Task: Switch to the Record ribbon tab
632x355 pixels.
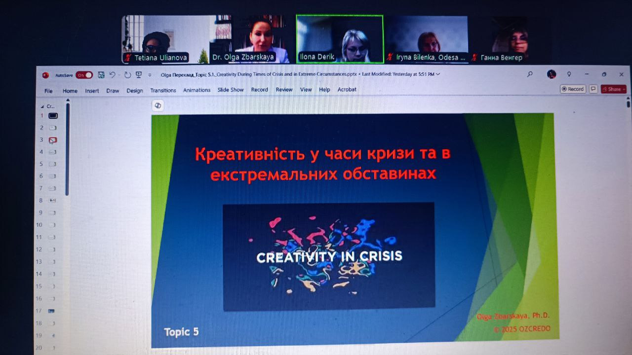Action: tap(260, 90)
